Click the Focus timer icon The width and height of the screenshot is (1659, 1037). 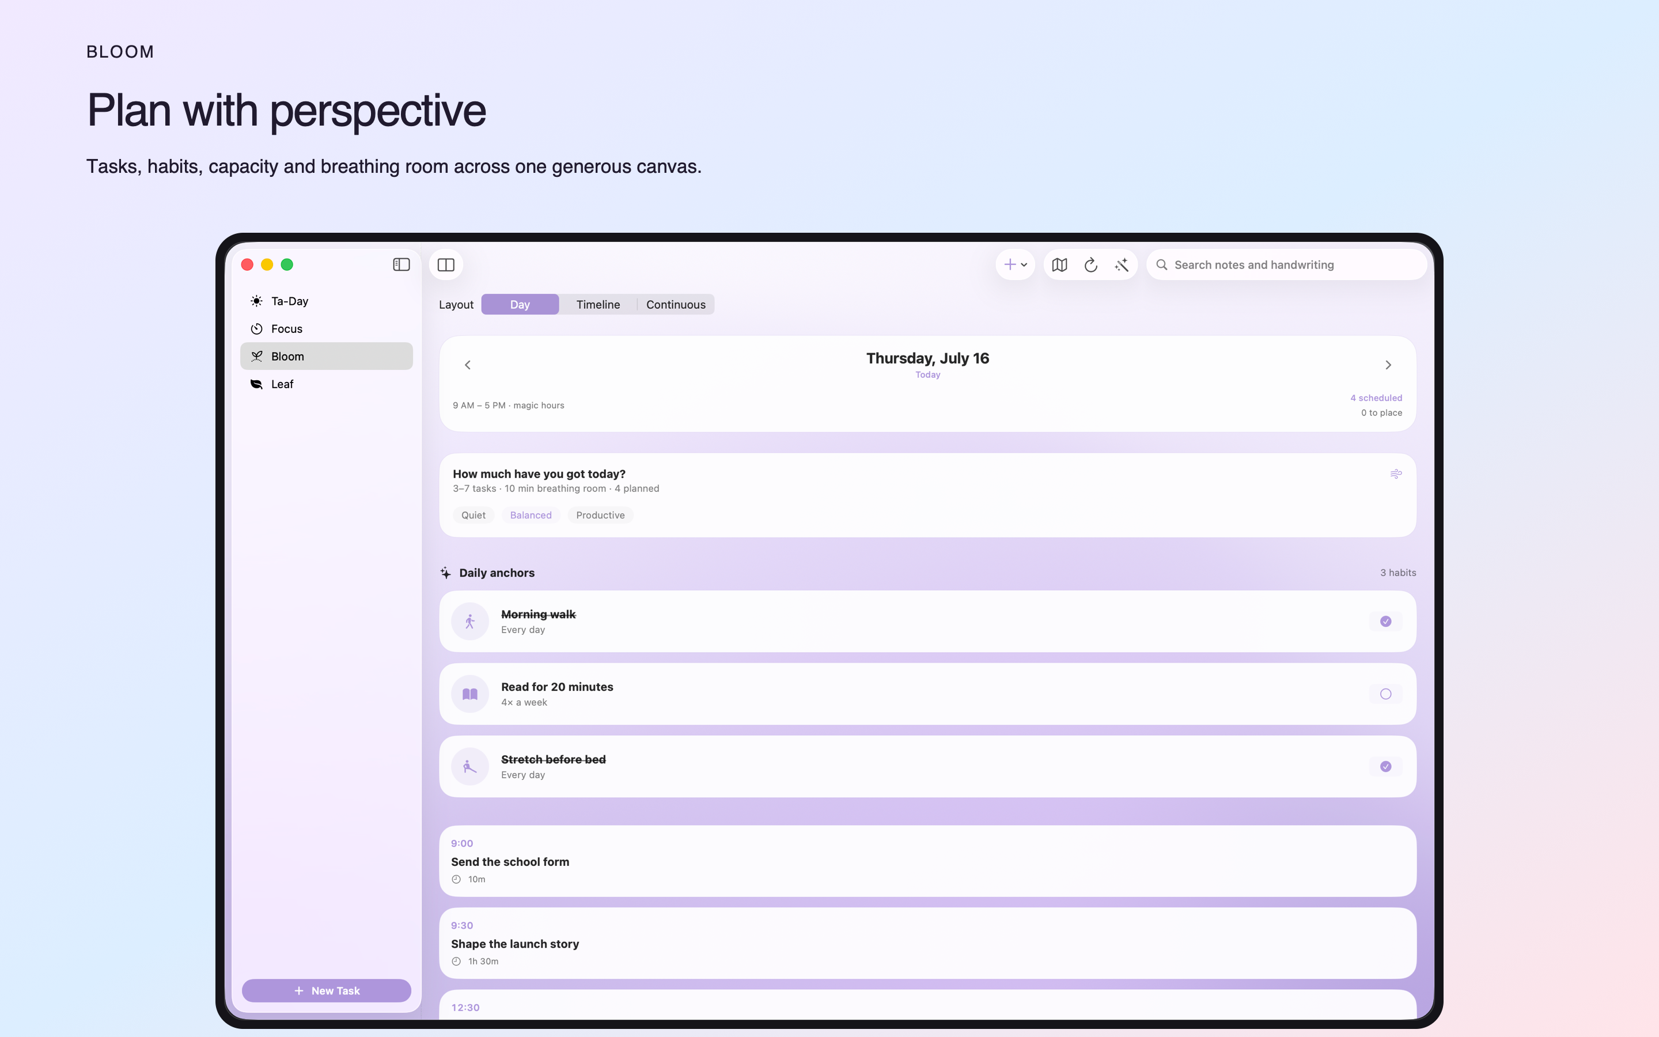click(x=256, y=328)
